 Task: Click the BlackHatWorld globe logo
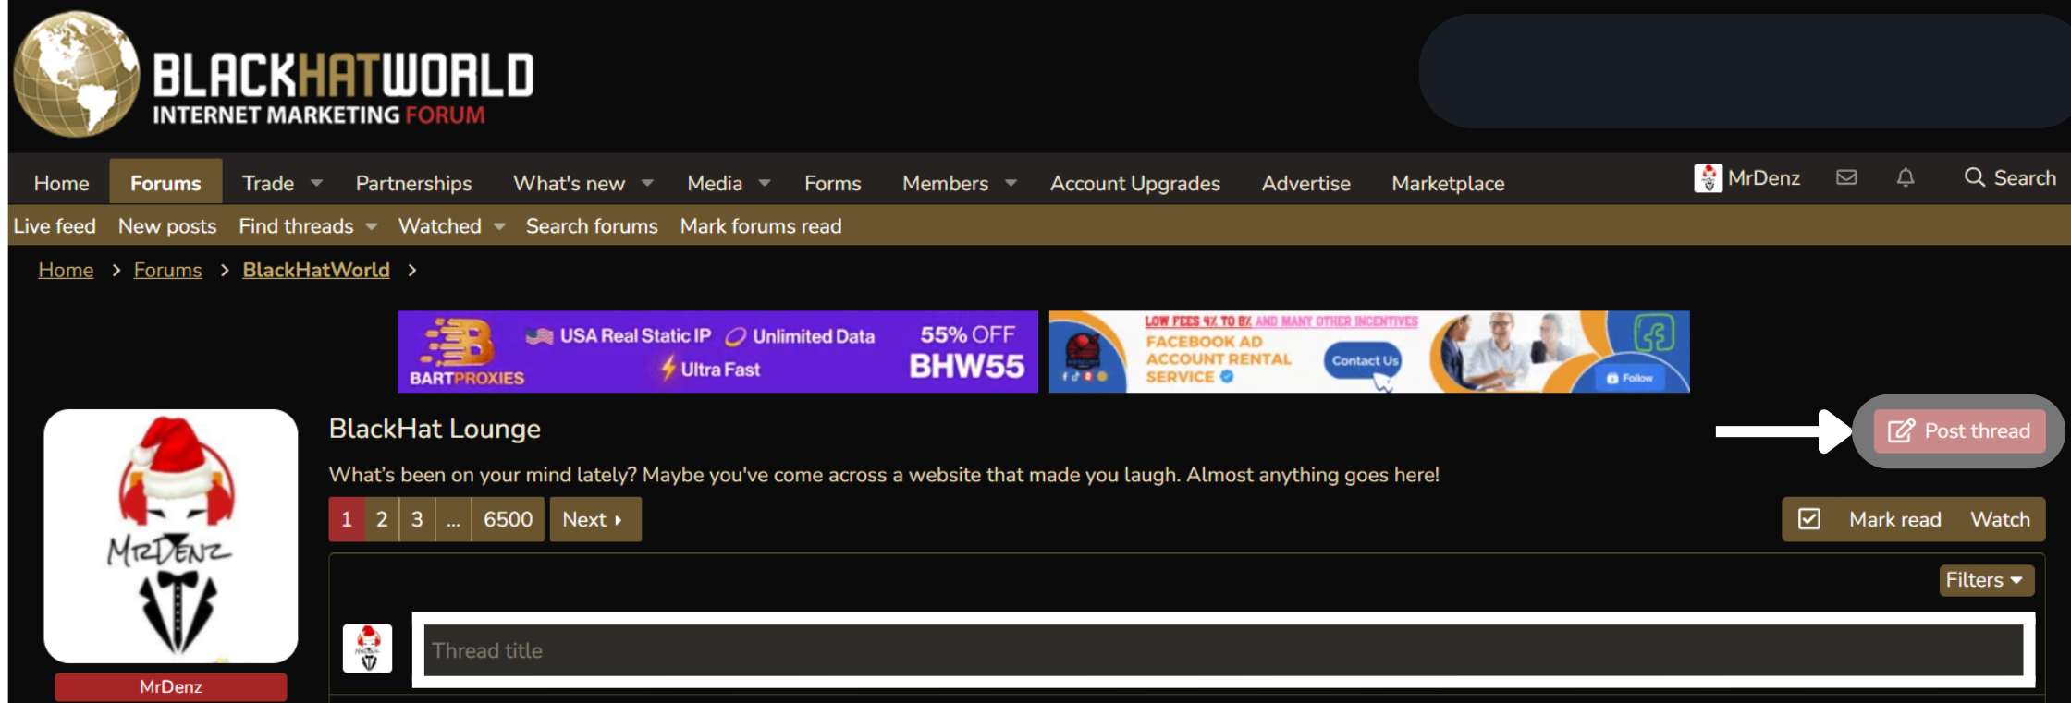(77, 74)
